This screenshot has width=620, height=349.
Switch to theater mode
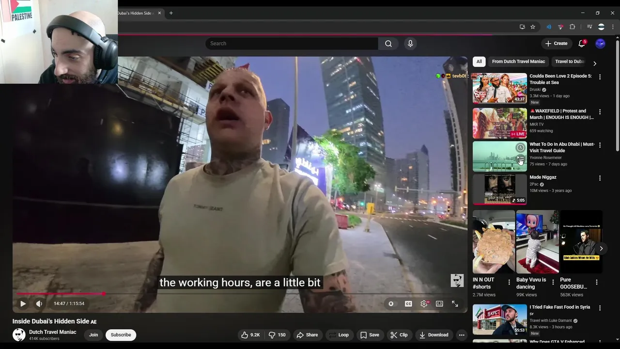(x=439, y=303)
